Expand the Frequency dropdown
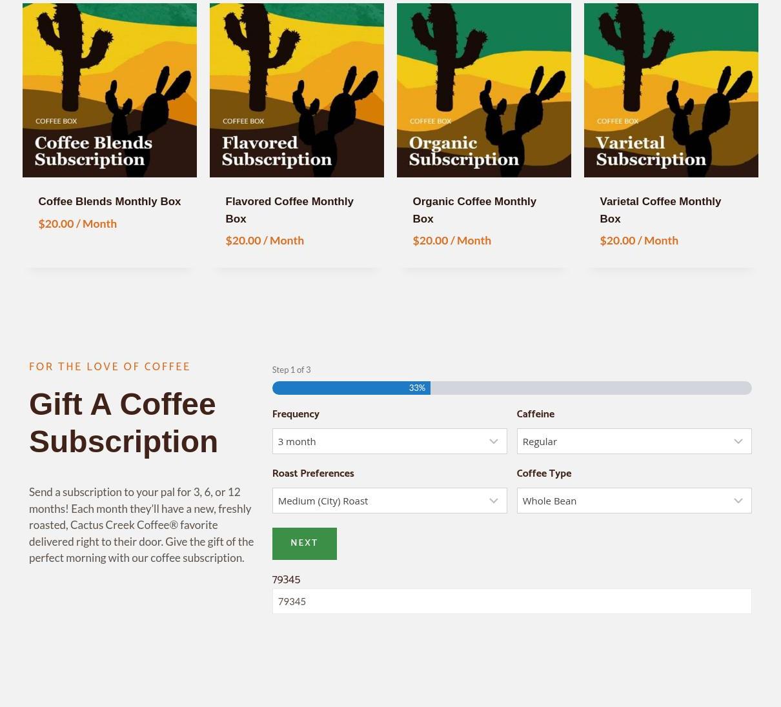Image resolution: width=781 pixels, height=707 pixels. (381, 441)
